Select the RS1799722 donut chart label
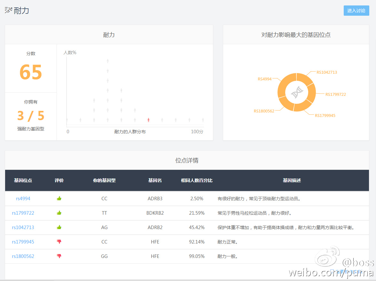The width and height of the screenshot is (376, 281). (335, 95)
